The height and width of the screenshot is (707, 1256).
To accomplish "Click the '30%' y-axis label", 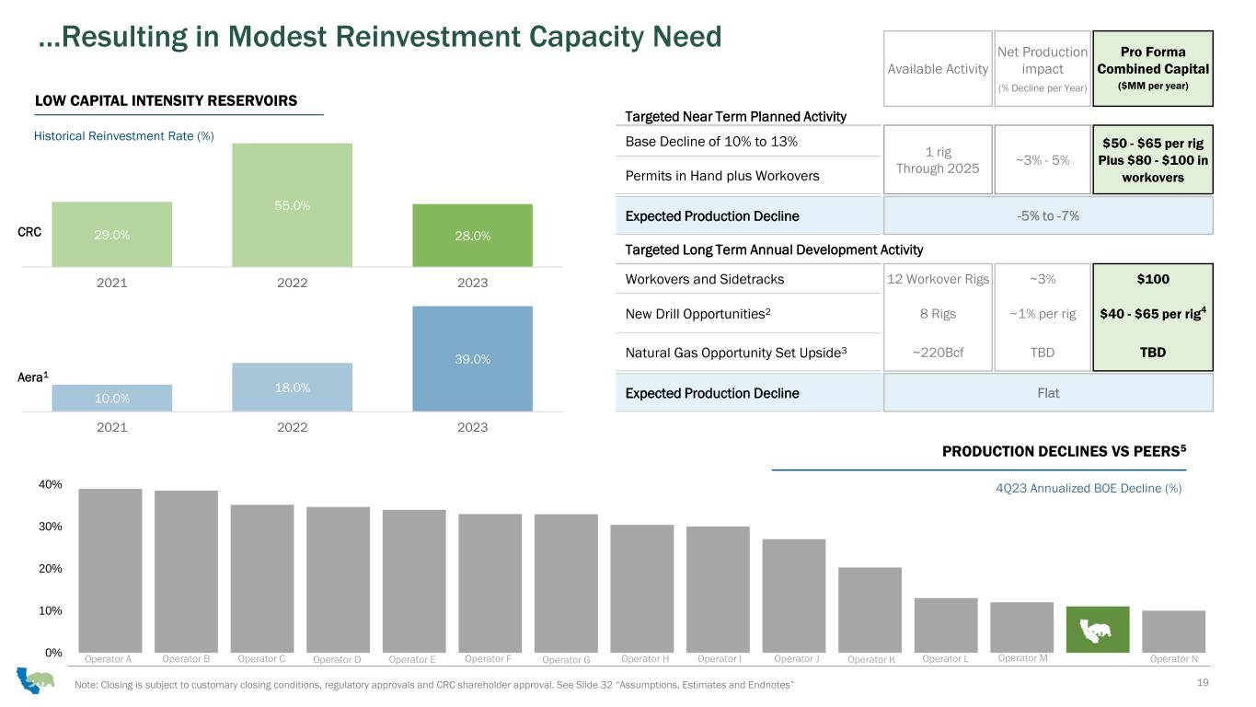I will point(51,527).
